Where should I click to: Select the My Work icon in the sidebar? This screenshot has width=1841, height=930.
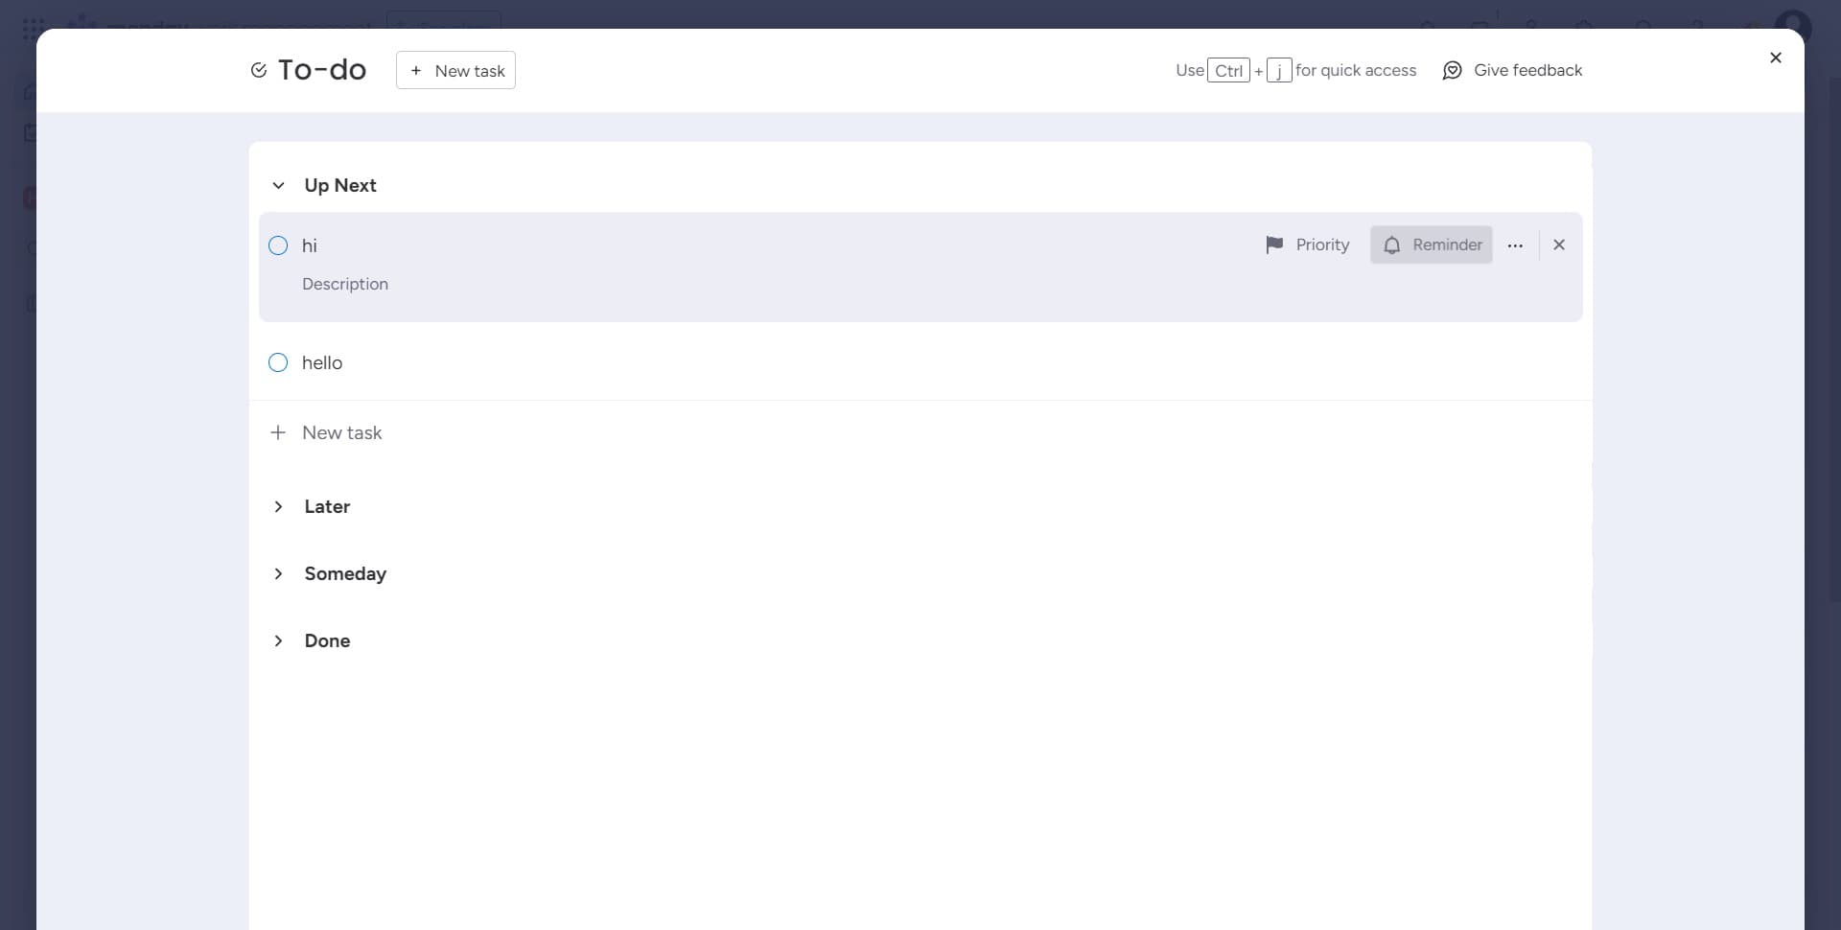[x=29, y=131]
